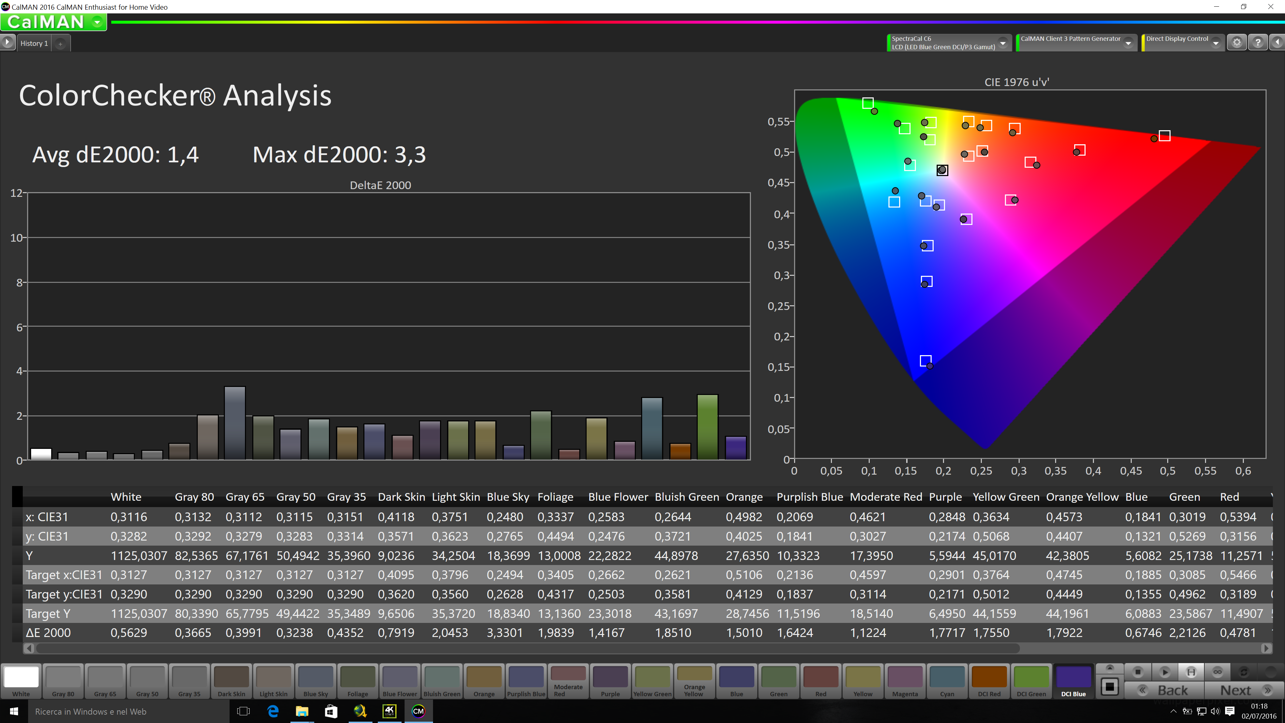Click the table scrollbar right arrow
This screenshot has width=1285, height=723.
click(x=1266, y=648)
